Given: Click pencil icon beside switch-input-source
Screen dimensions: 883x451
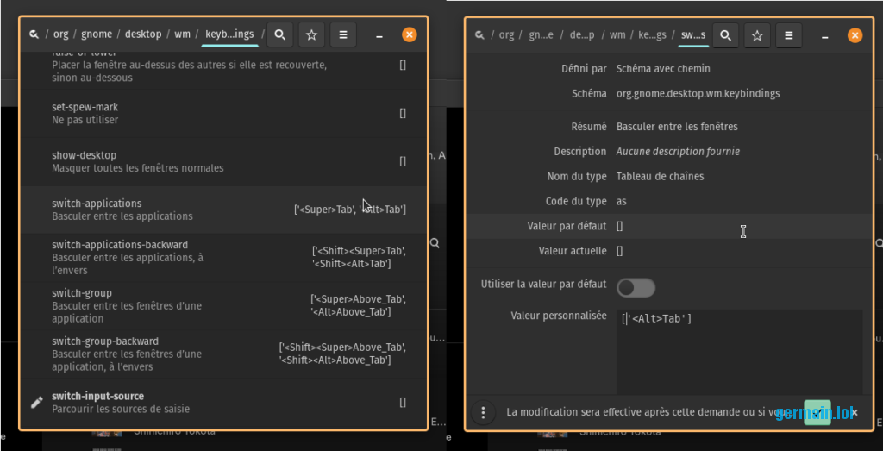Looking at the screenshot, I should click(x=36, y=402).
